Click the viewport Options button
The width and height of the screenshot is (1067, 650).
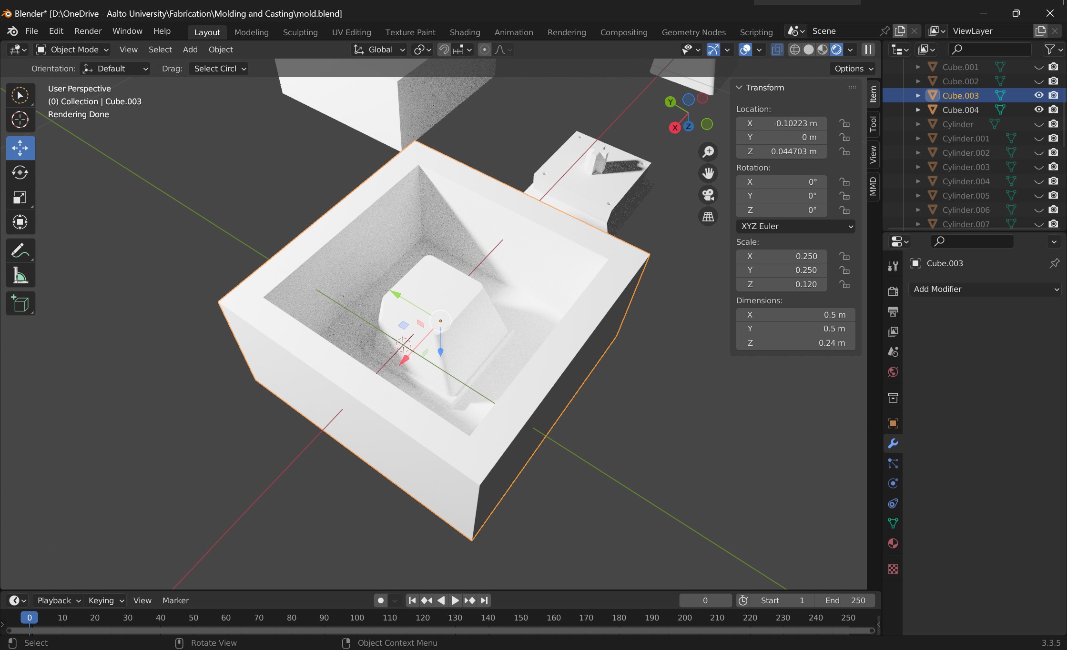tap(854, 69)
